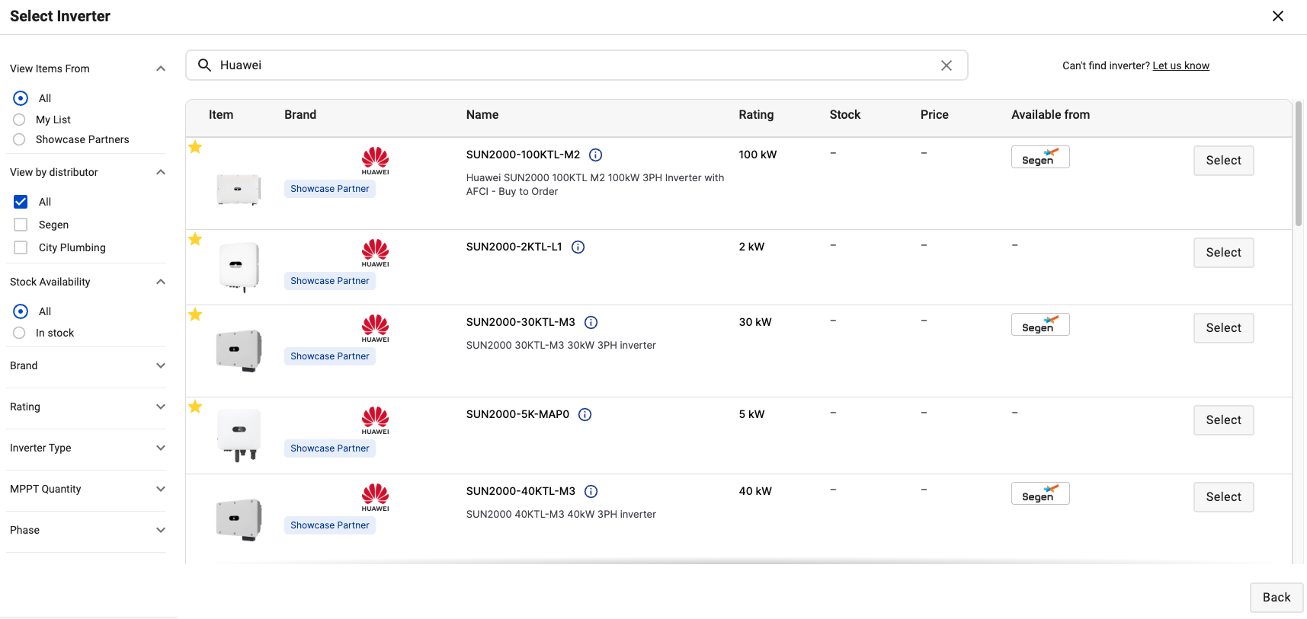Open info for SUN2000-40KTL-M3
Image resolution: width=1307 pixels, height=619 pixels.
point(591,492)
